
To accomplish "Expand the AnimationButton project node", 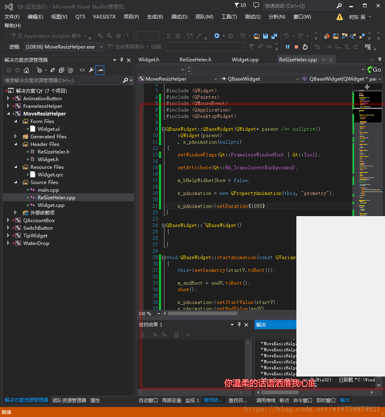I will click(8, 98).
